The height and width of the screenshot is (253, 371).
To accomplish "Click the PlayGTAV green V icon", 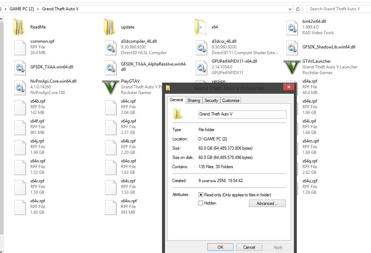I will click(x=110, y=87).
